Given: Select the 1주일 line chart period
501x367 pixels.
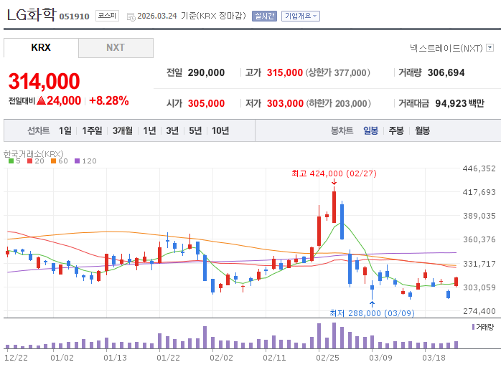Looking at the screenshot, I should coord(92,130).
